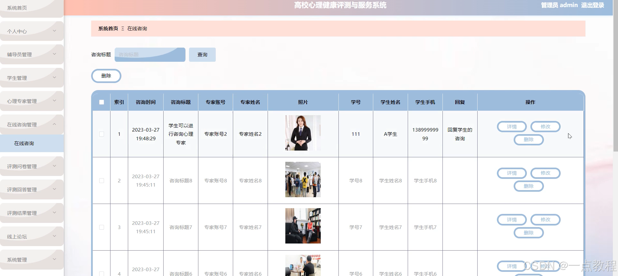
Task: Click the 专家账号 column header
Action: pos(215,102)
